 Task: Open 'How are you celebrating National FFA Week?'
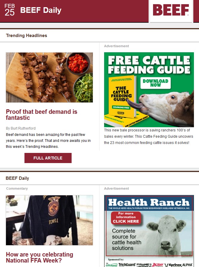coord(39,257)
